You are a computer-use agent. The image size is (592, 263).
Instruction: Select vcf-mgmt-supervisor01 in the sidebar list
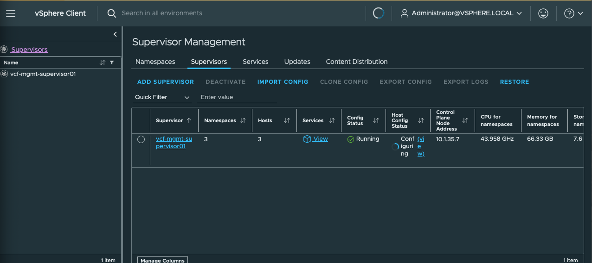tap(43, 74)
